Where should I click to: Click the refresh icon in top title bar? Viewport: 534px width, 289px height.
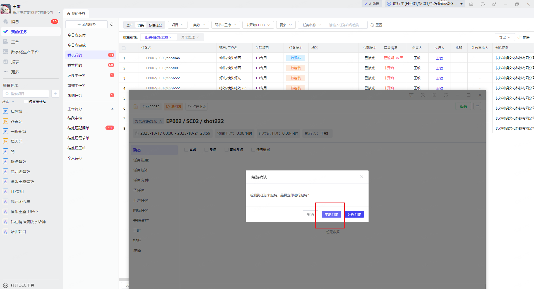[483, 4]
